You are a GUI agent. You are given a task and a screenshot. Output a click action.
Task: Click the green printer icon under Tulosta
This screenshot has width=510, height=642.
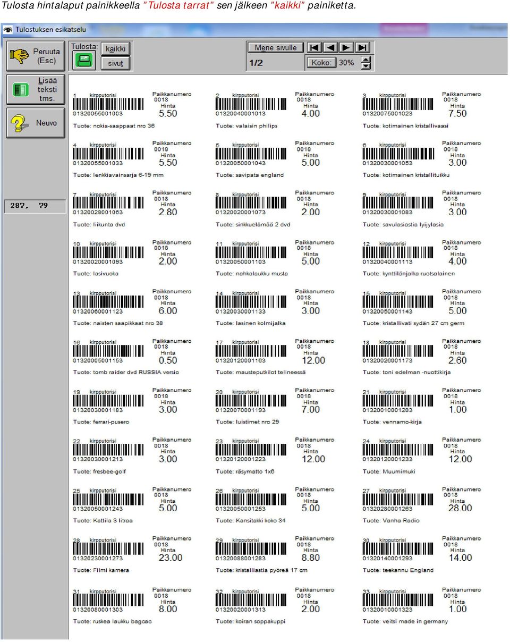[x=84, y=60]
